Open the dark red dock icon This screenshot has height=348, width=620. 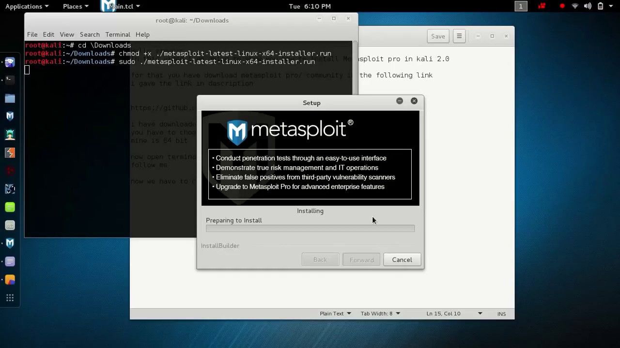coord(10,171)
